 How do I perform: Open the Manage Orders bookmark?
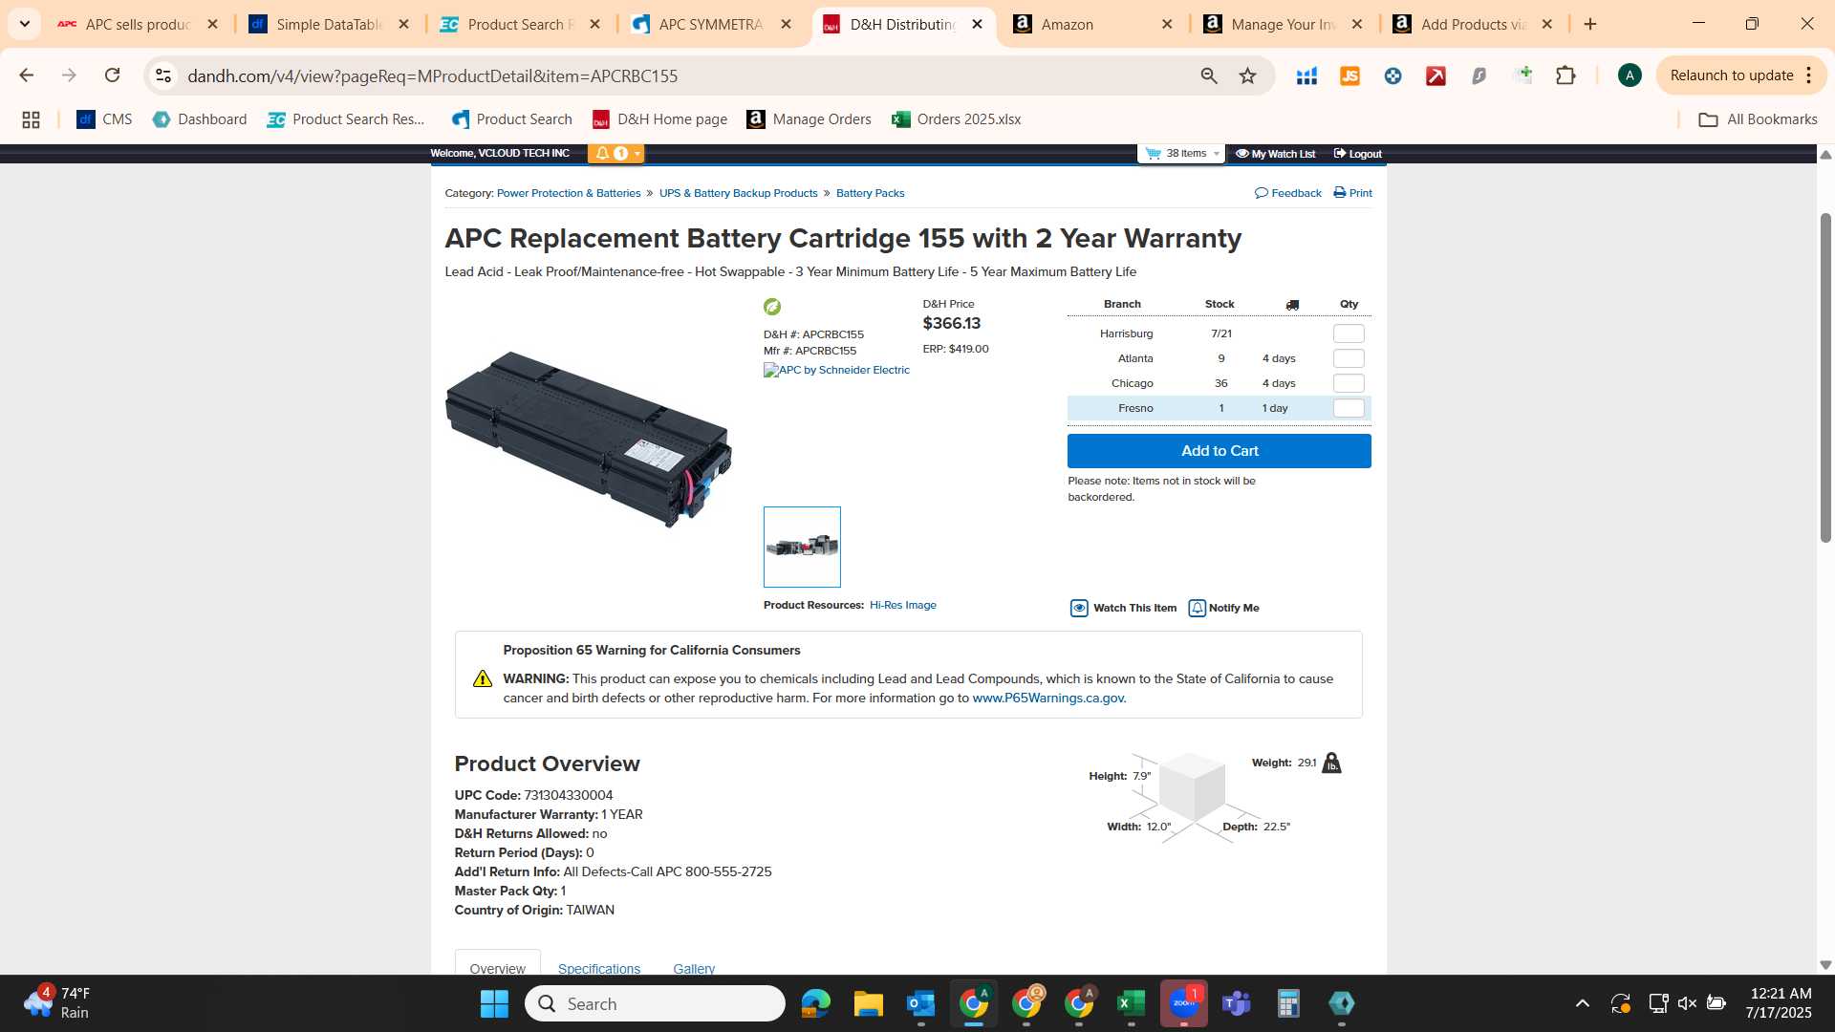coord(809,119)
